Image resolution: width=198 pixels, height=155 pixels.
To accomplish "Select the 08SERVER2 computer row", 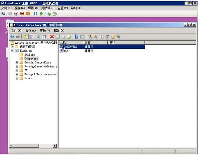I will [102, 47].
